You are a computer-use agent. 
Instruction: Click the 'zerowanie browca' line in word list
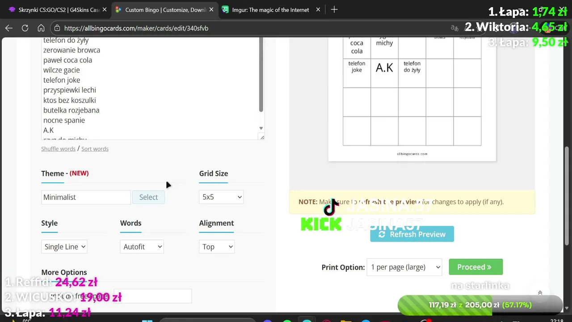click(x=71, y=50)
